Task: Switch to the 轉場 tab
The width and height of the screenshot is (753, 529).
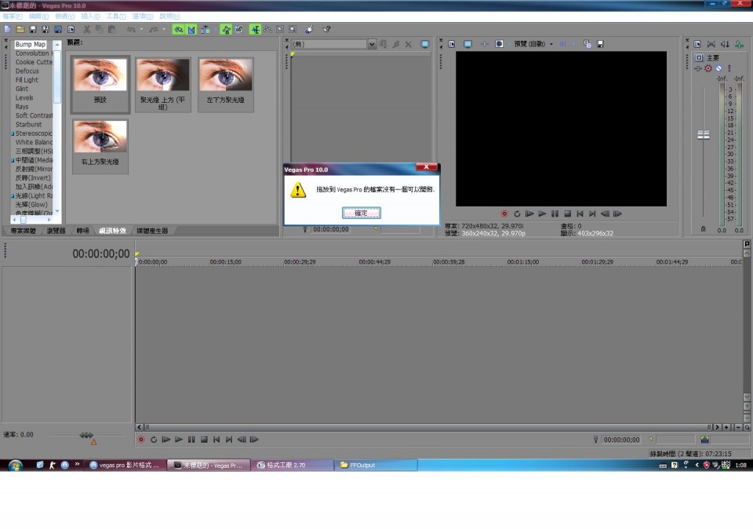Action: 82,231
